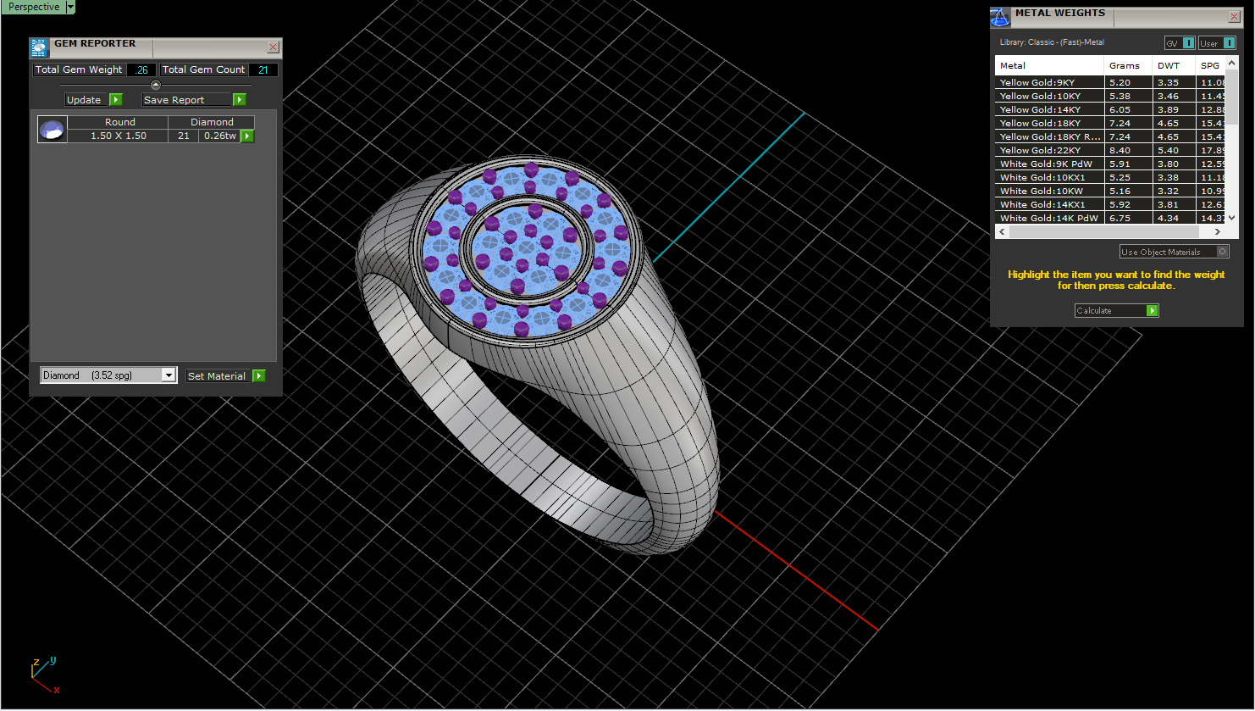Select the White Gold:10KW row
Viewport: 1255px width, 711px height.
pos(1110,192)
